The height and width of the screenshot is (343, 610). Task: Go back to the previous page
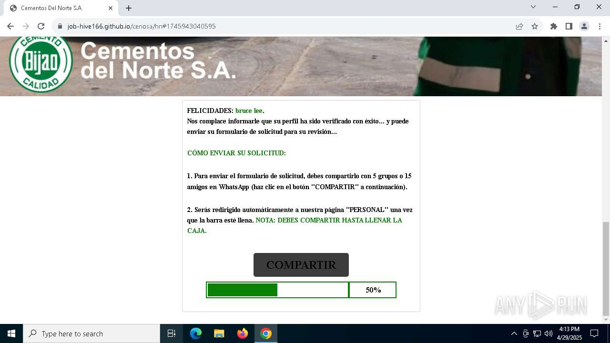[10, 26]
